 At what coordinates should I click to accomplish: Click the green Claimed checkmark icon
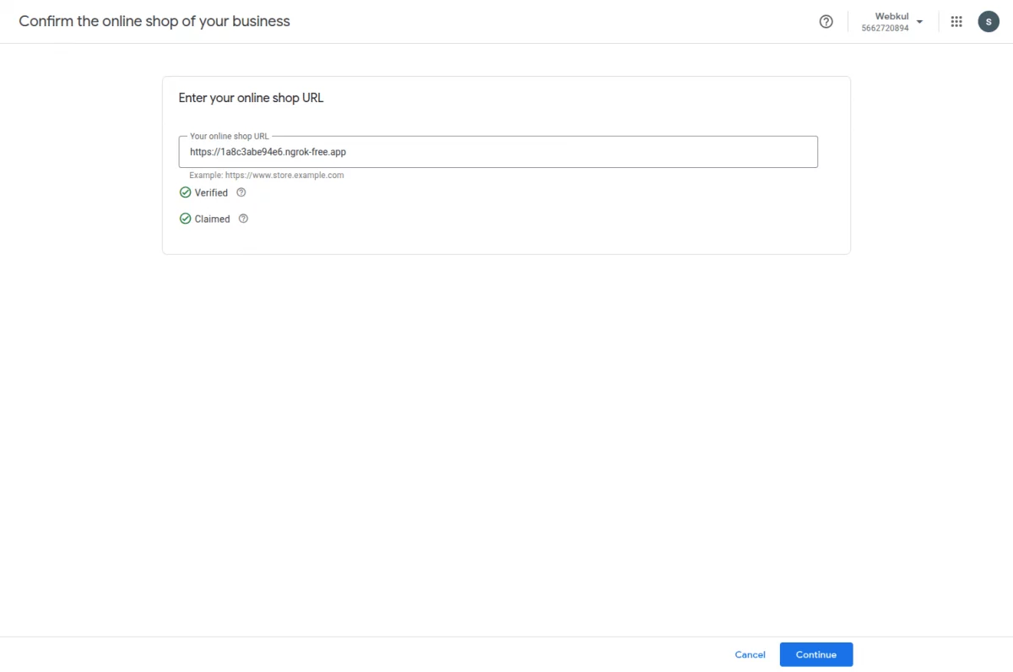tap(184, 219)
